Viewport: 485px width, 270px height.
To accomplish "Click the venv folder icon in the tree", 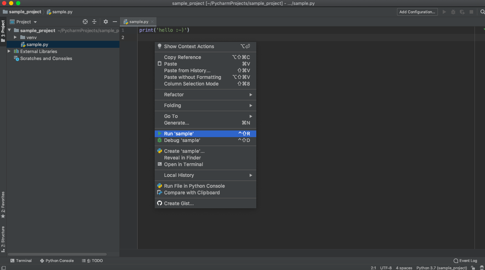I will coord(23,37).
